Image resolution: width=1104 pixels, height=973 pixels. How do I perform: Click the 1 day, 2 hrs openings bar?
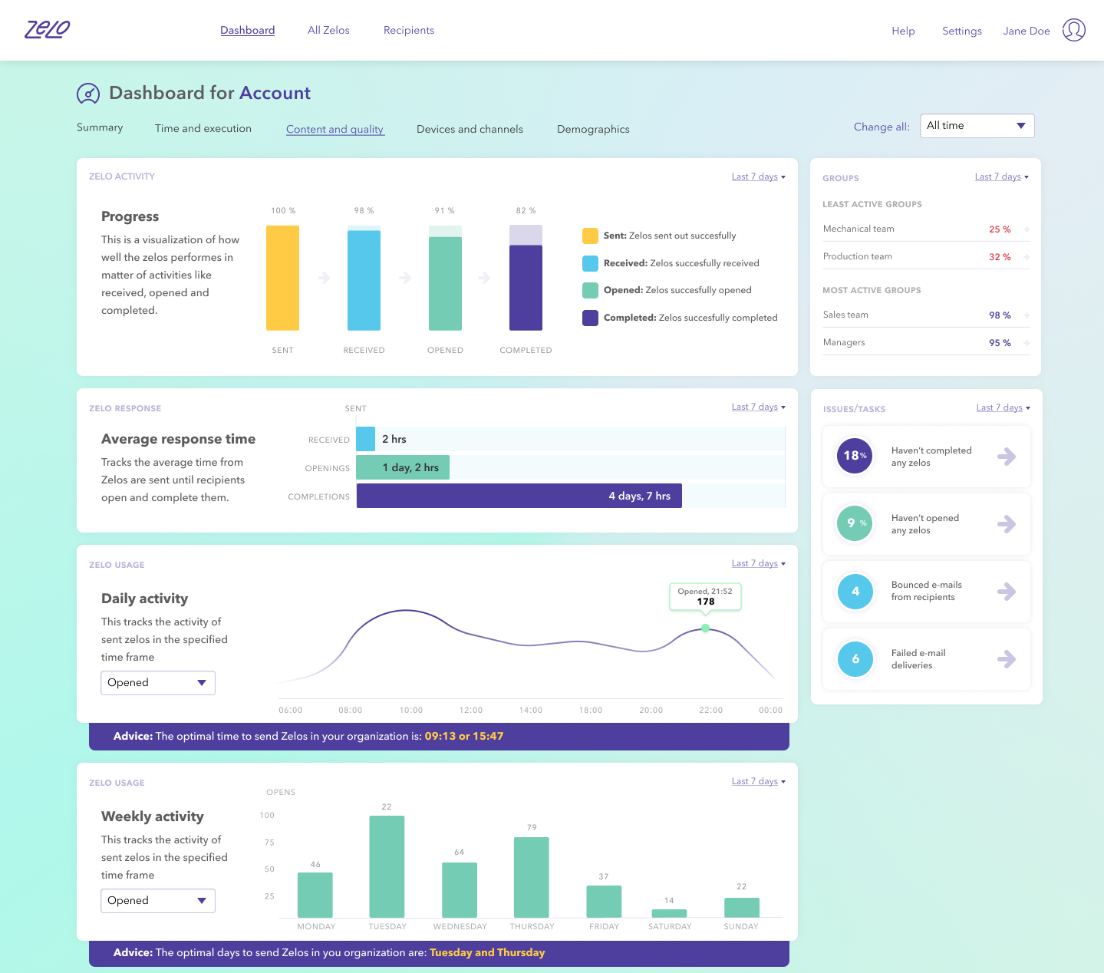click(x=403, y=467)
